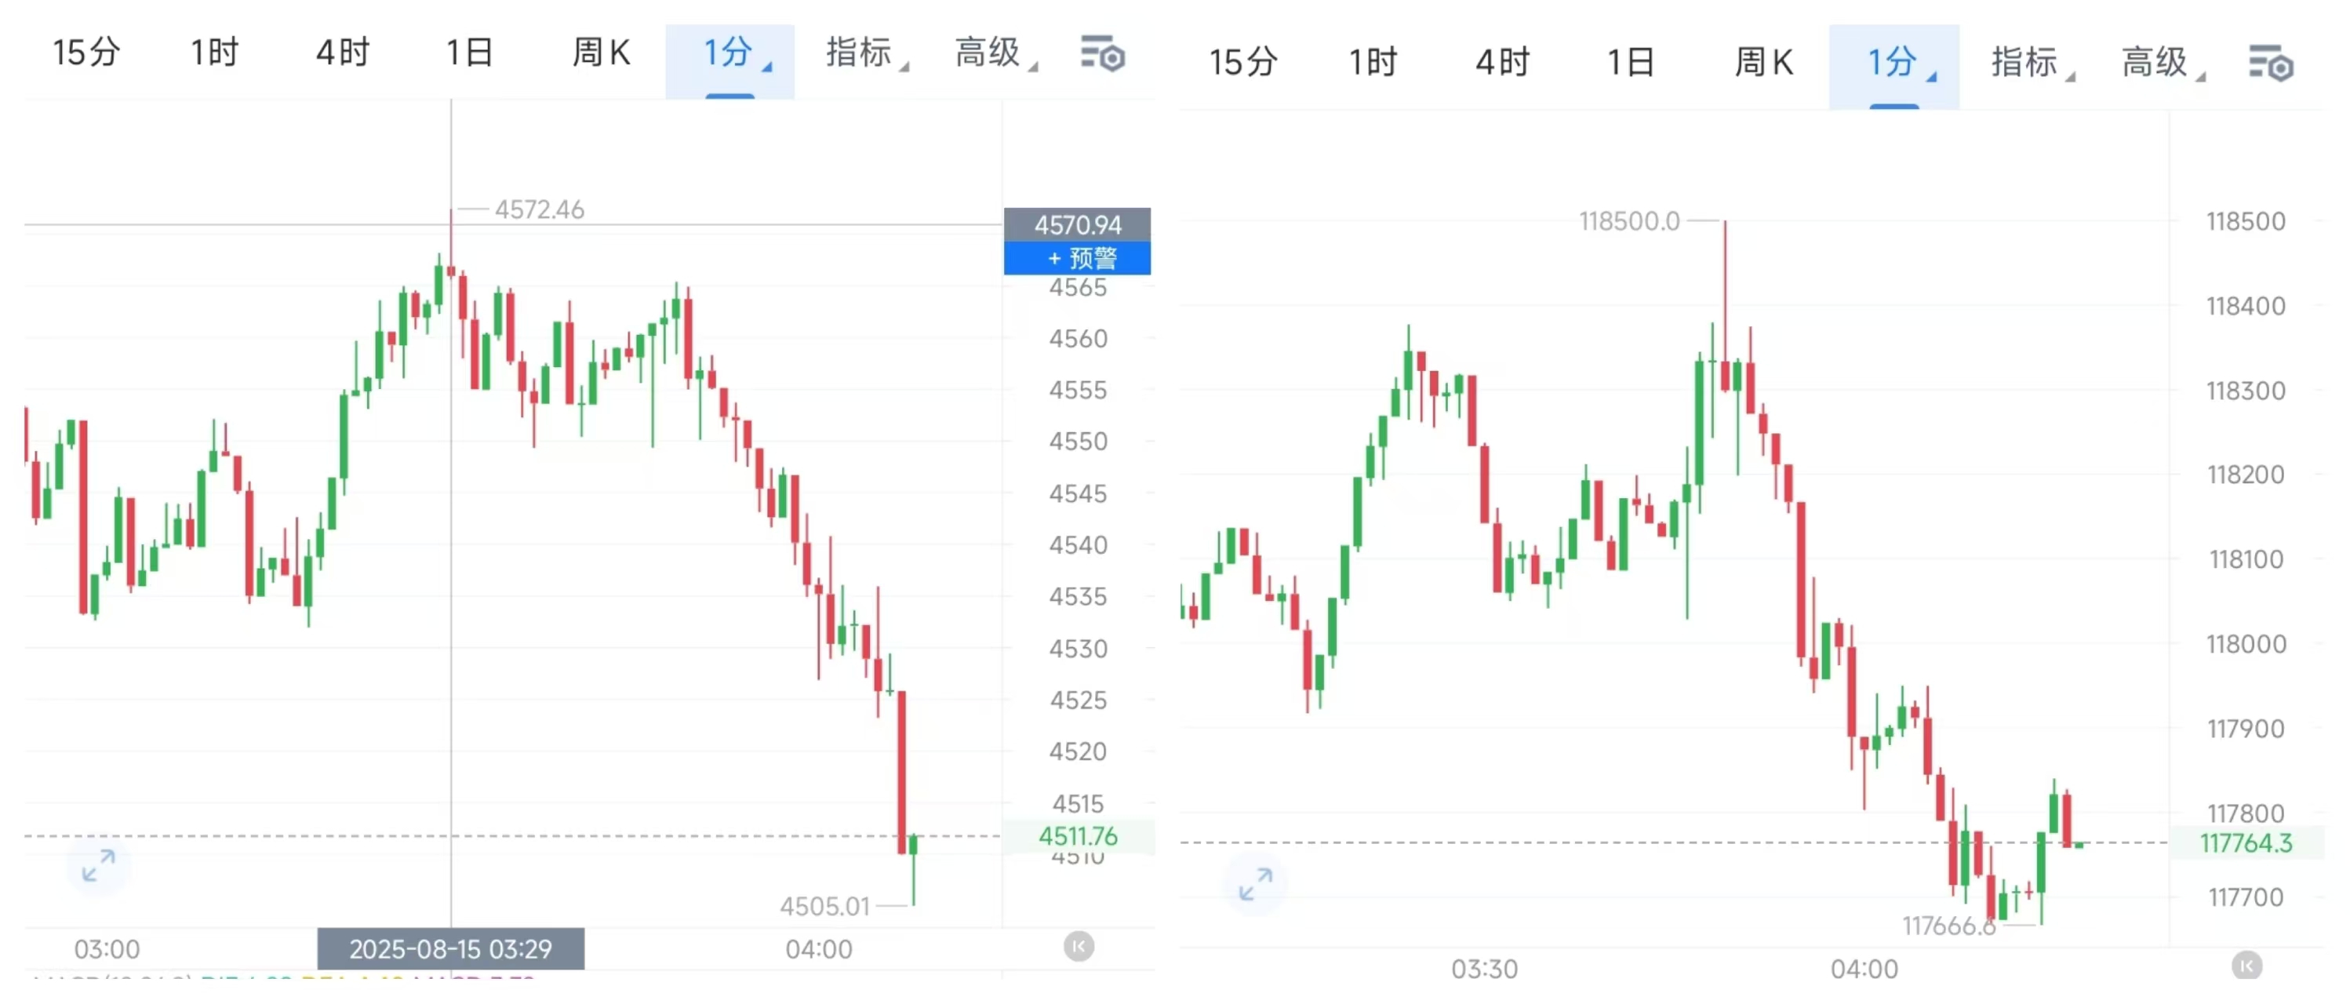
Task: Expand right chart to fullscreen
Action: [x=1255, y=884]
